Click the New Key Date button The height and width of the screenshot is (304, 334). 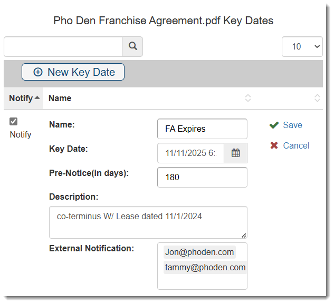point(73,72)
